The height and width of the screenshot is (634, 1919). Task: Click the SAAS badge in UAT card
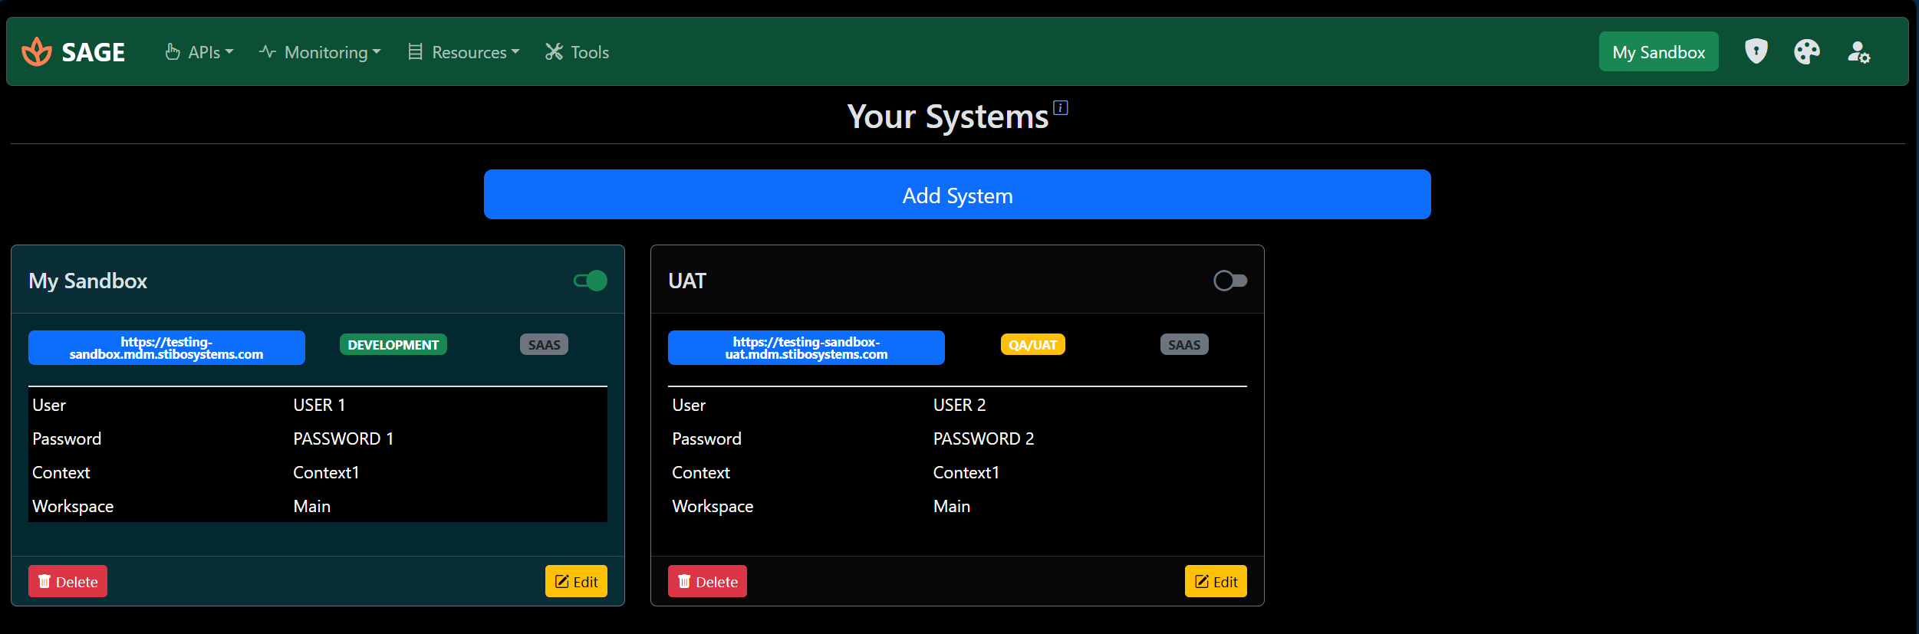1184,345
